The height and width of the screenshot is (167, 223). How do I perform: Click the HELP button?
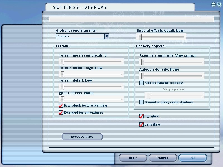click(x=133, y=158)
